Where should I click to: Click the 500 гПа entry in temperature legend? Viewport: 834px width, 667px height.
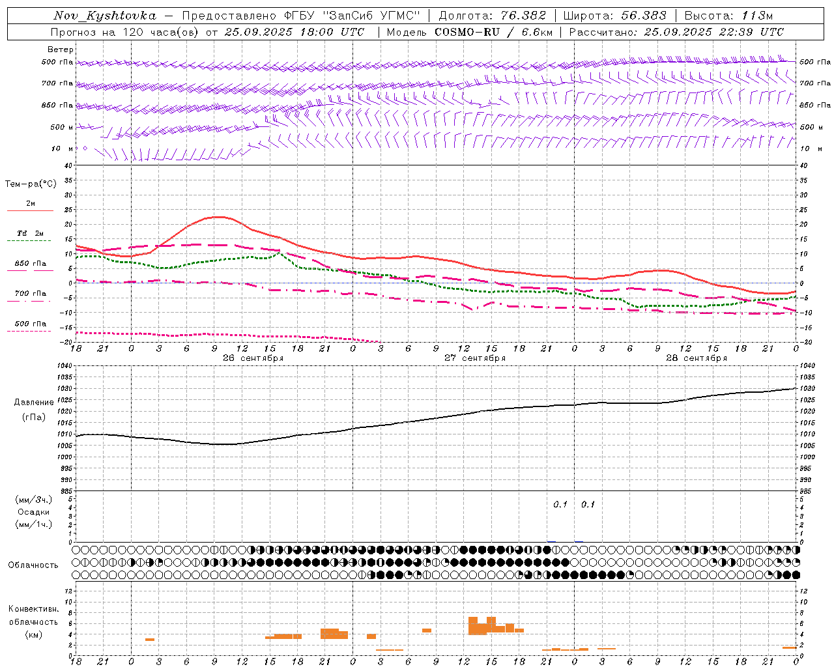[x=30, y=326]
